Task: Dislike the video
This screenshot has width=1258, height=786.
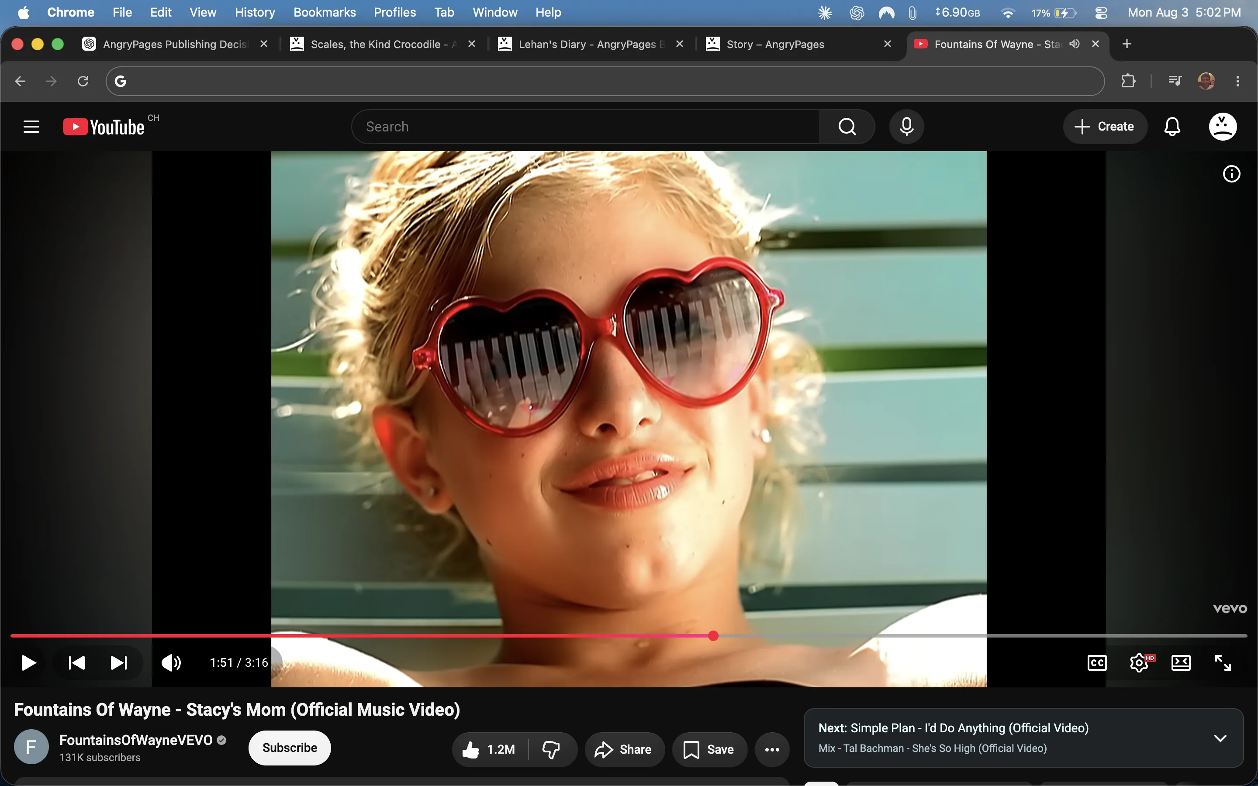Action: tap(552, 749)
